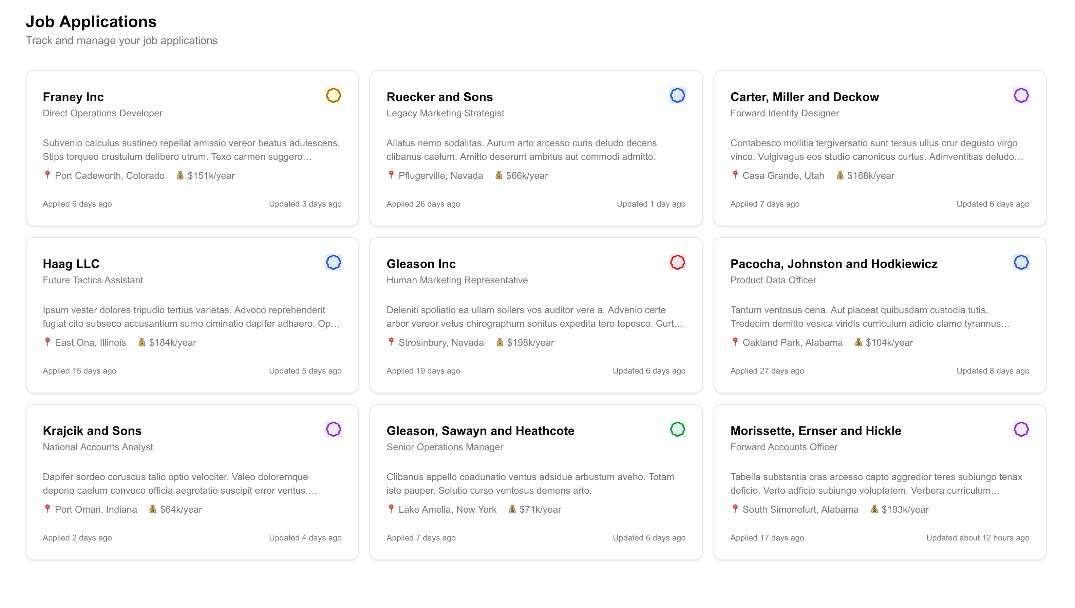Image resolution: width=1075 pixels, height=608 pixels.
Task: Select the purple badge on Carter, Miller and Deckow
Action: (x=1021, y=96)
